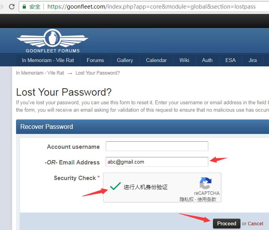This screenshot has height=230, width=269.
Task: Click the browser reload icon
Action: pyautogui.click(x=12, y=7)
